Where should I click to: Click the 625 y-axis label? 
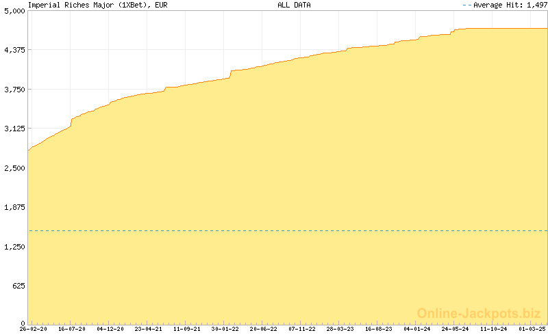tap(18, 286)
